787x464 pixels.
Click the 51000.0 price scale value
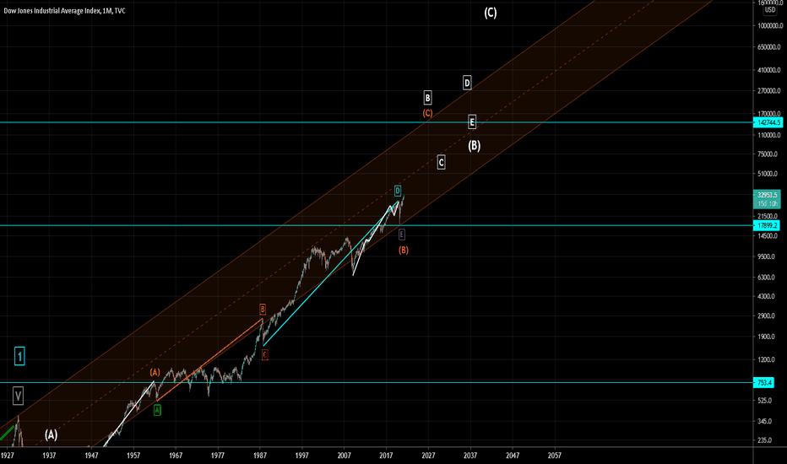(x=768, y=174)
